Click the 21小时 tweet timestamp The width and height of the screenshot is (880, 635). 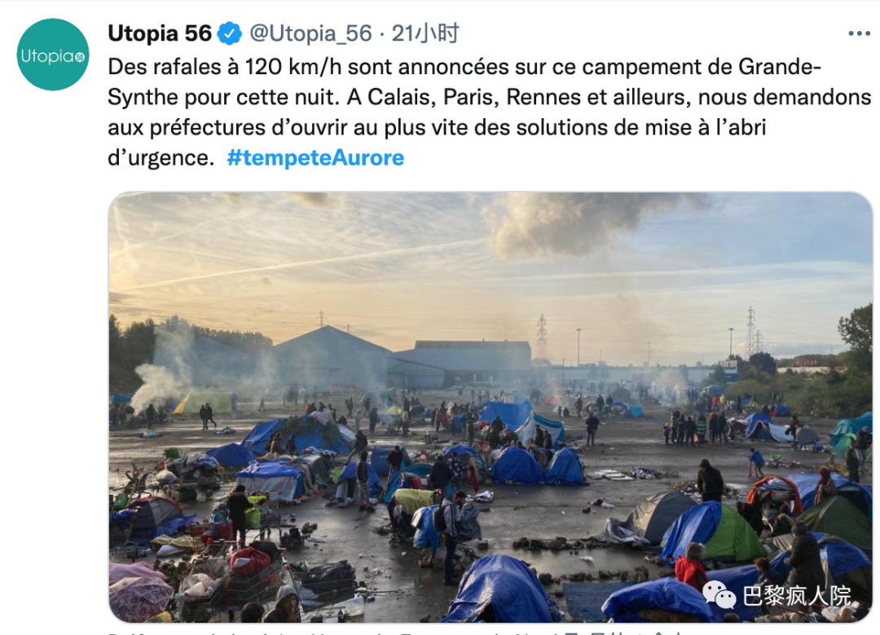[x=425, y=33]
